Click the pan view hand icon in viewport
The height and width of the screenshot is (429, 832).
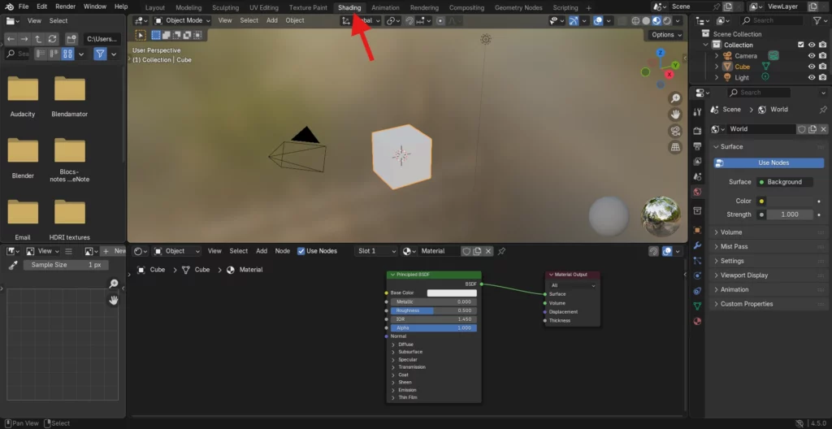point(675,115)
